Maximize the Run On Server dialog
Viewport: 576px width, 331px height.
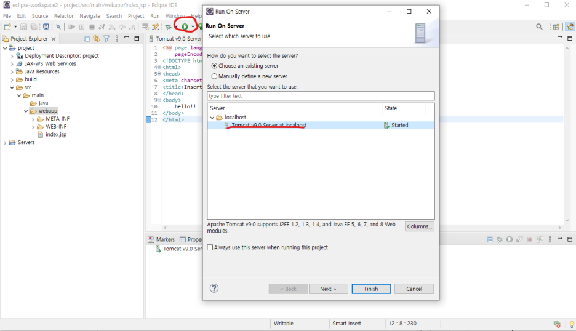pos(409,12)
